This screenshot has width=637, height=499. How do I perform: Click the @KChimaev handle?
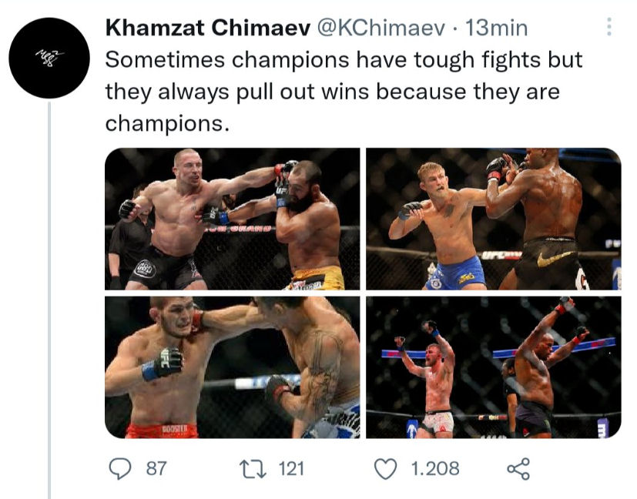[381, 28]
